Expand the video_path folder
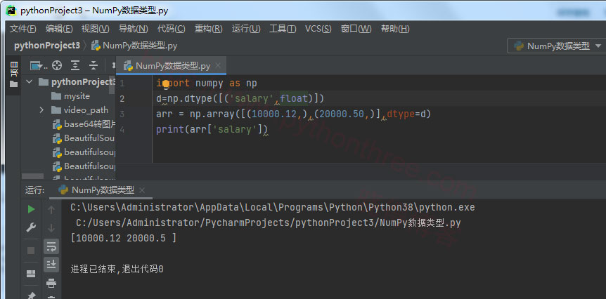Screen dimensions: 606x299 click(41, 110)
